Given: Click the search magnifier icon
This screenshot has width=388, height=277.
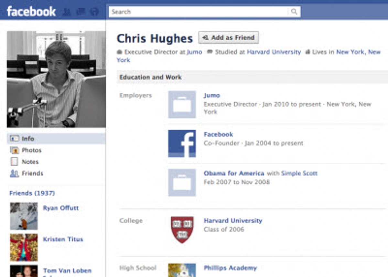Looking at the screenshot, I should tap(294, 12).
